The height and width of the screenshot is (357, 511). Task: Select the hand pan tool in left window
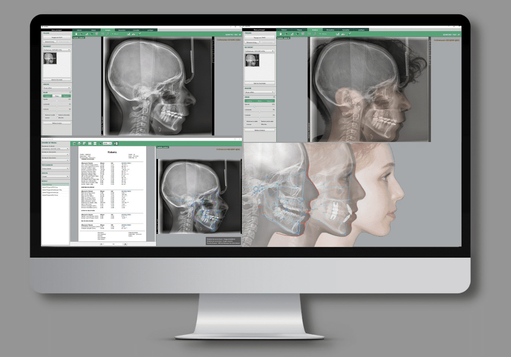[x=76, y=34]
